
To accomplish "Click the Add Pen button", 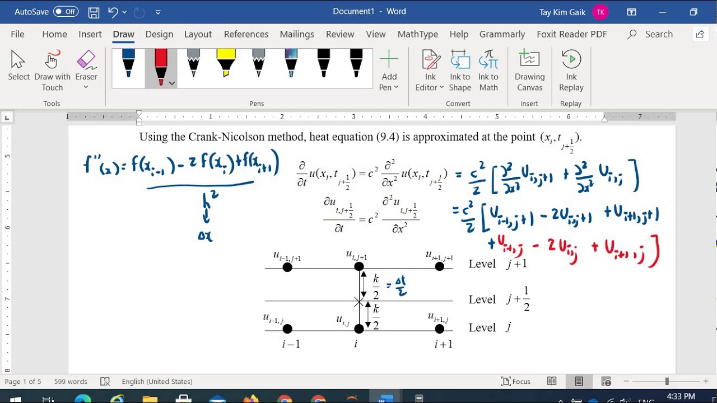I will [x=389, y=71].
